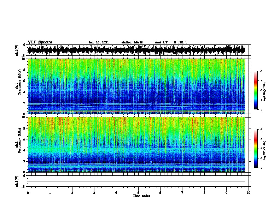Click the 'station=MAM' header text
Image resolution: width=280 pixels, height=216 pixels.
[132, 42]
